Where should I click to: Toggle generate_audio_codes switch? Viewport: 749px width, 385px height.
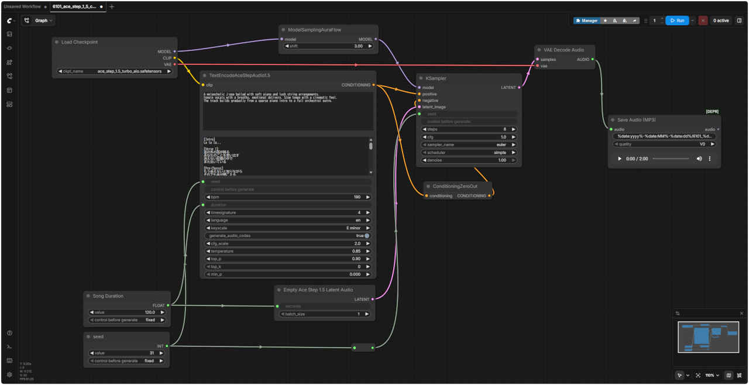[367, 236]
